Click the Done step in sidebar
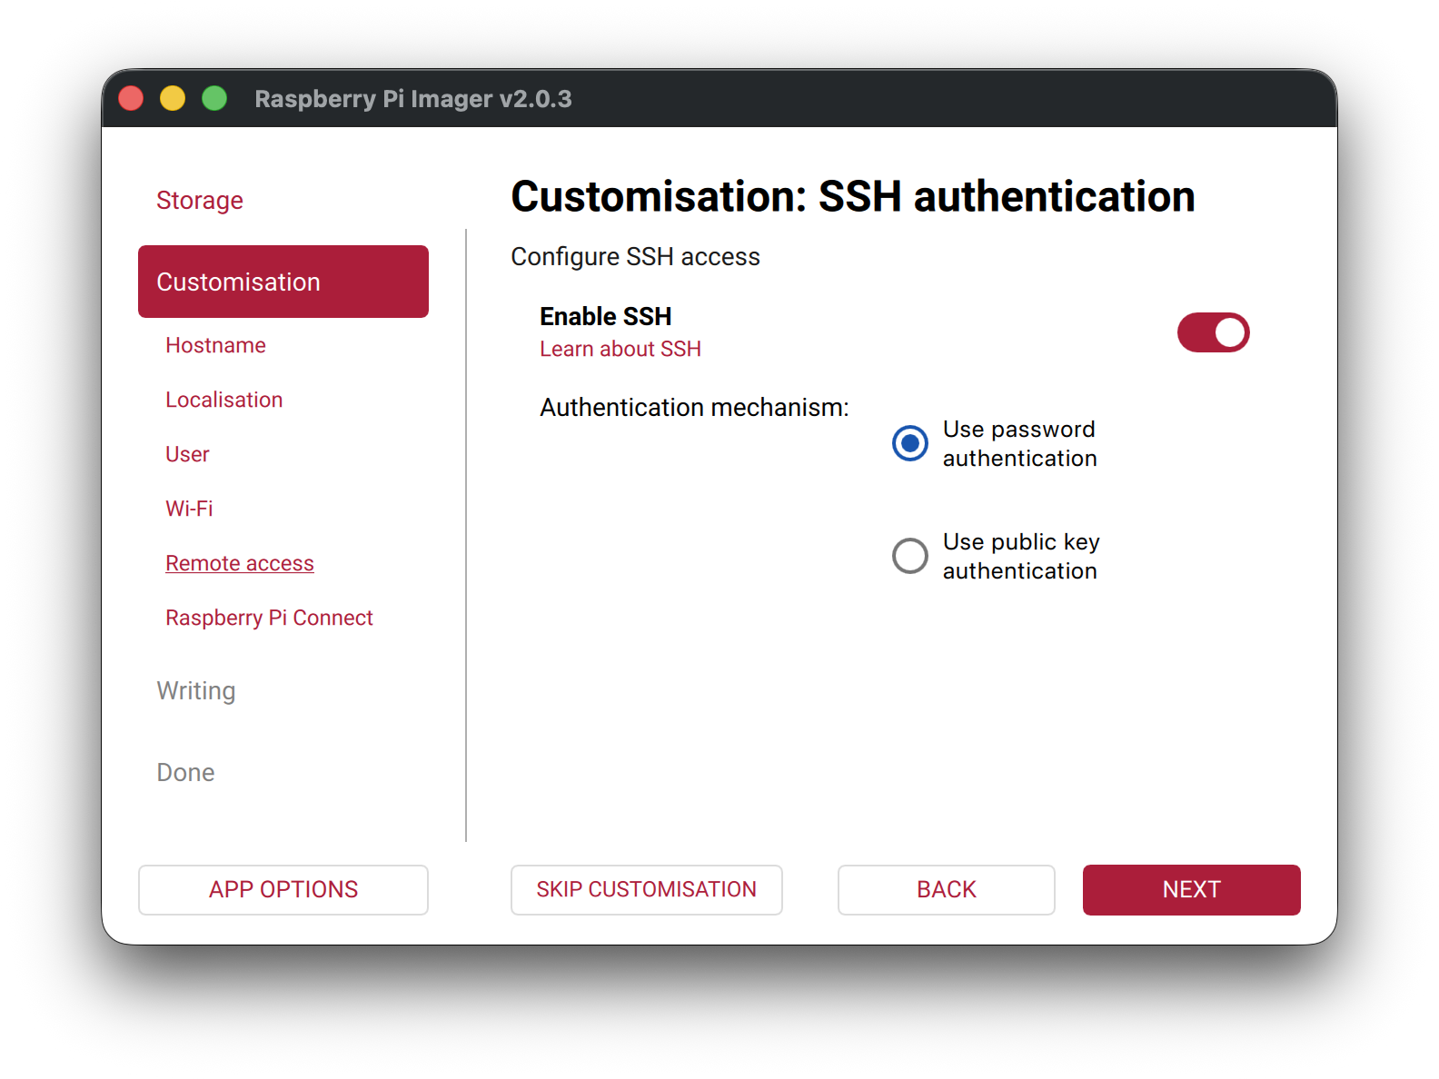 click(x=185, y=772)
